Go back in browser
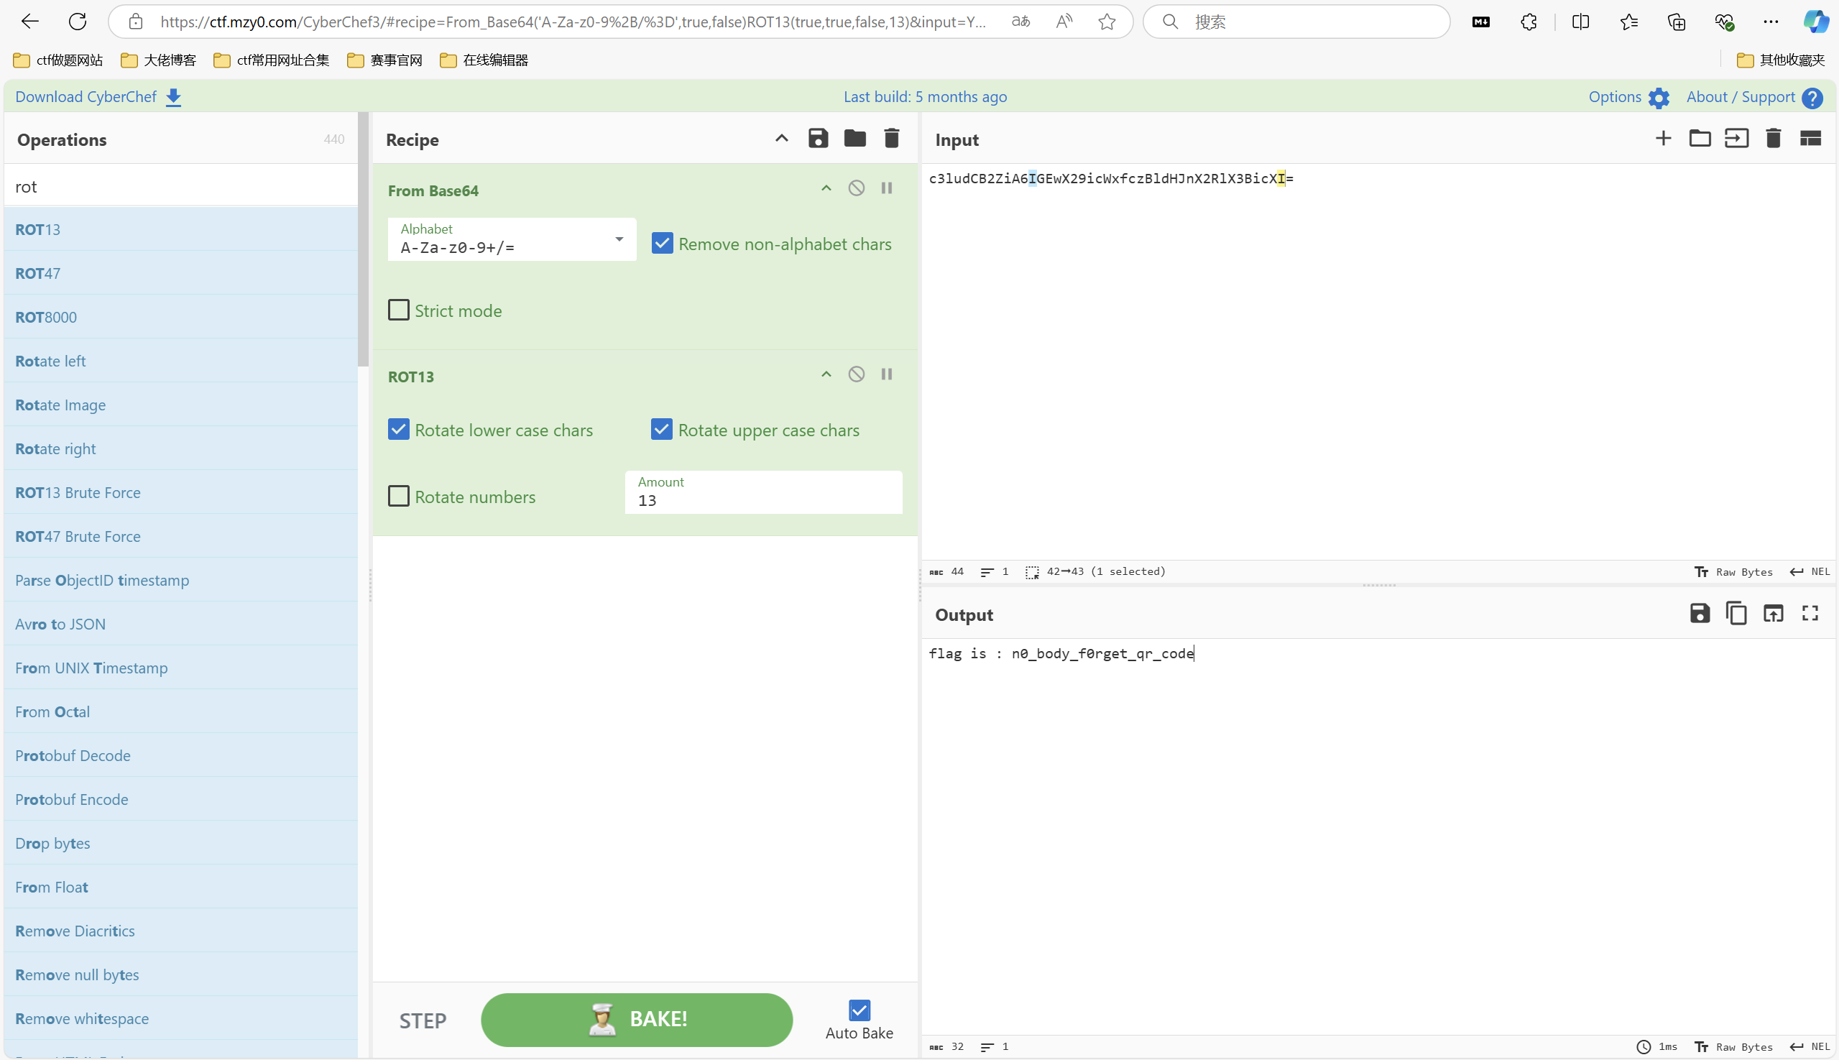 (x=30, y=21)
